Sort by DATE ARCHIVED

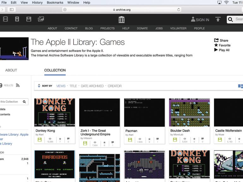92,86
